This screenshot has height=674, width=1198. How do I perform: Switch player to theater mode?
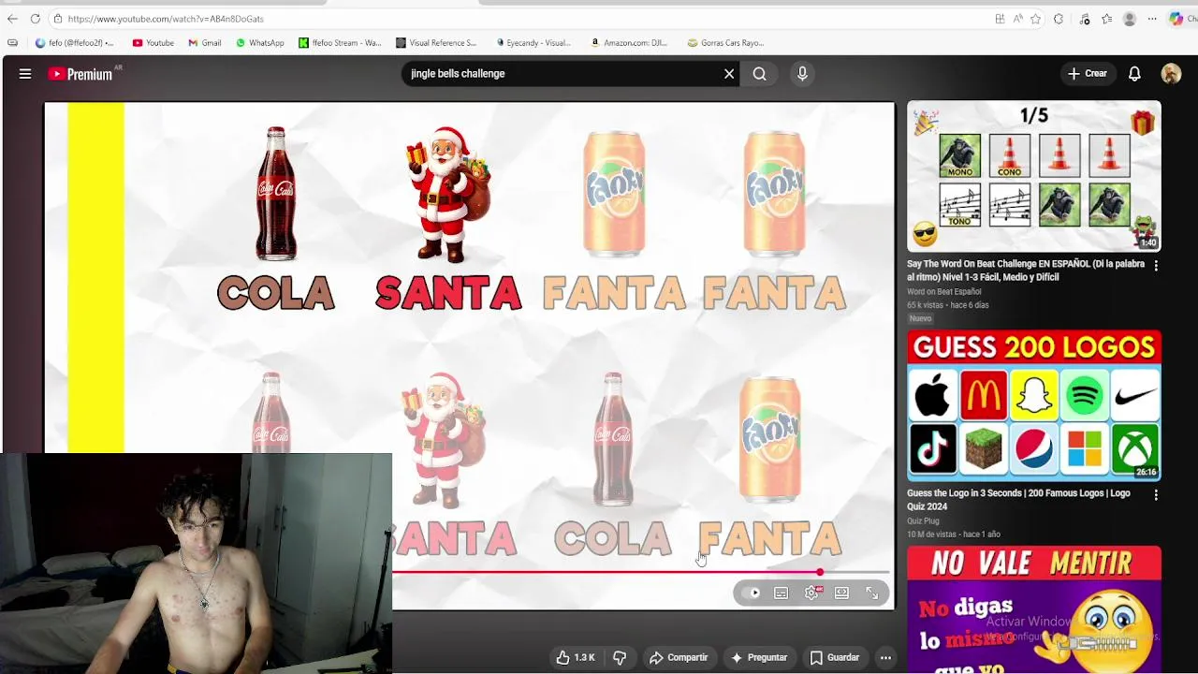coord(841,593)
